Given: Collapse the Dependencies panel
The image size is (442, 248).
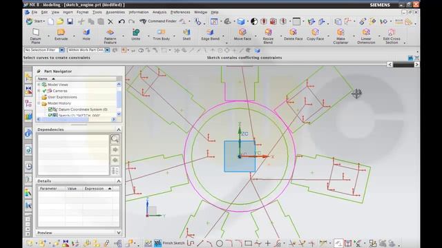Looking at the screenshot, I should tap(119, 130).
